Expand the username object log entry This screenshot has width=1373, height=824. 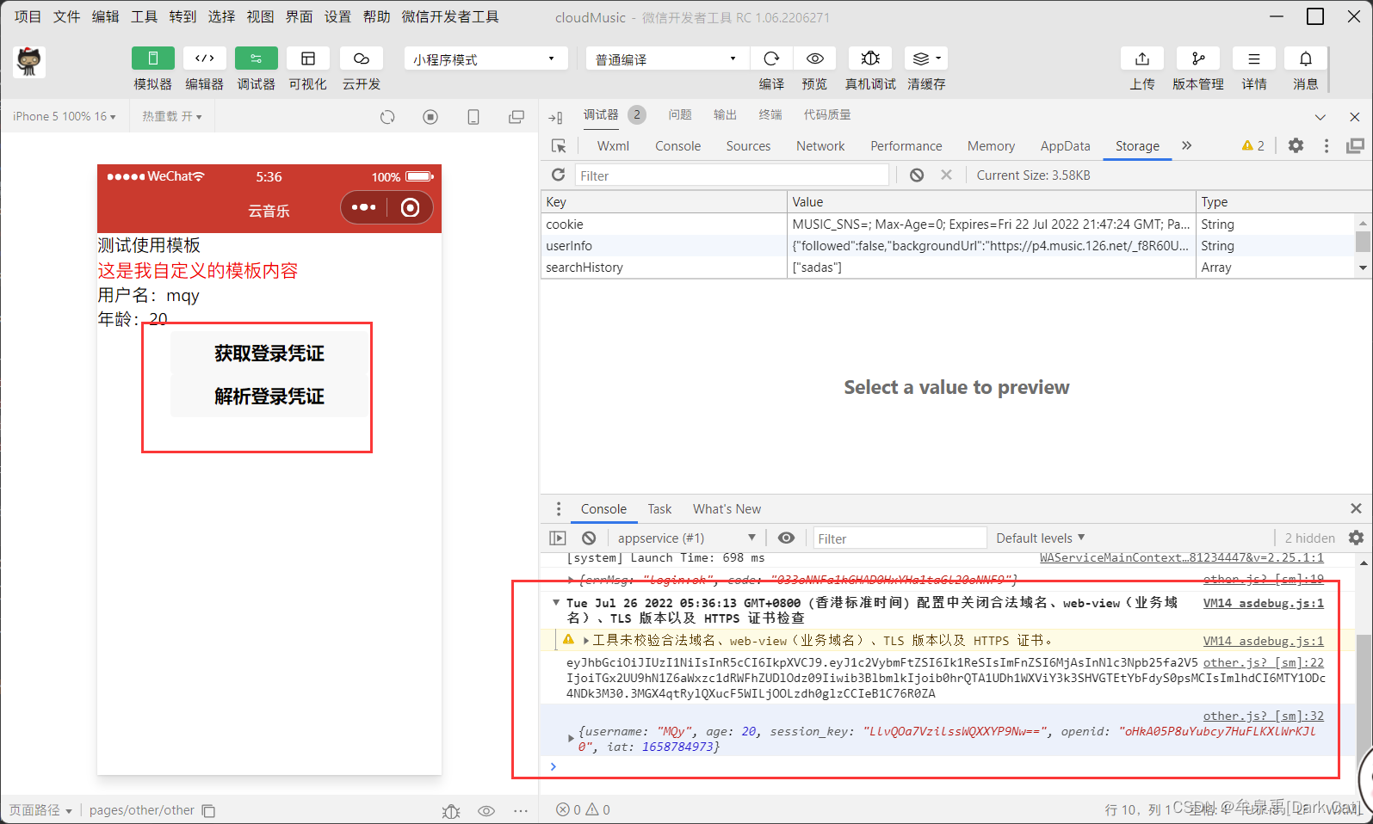571,738
